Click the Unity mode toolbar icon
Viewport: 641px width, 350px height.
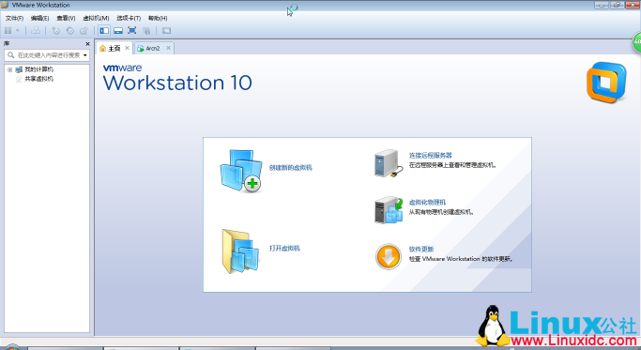pyautogui.click(x=146, y=31)
